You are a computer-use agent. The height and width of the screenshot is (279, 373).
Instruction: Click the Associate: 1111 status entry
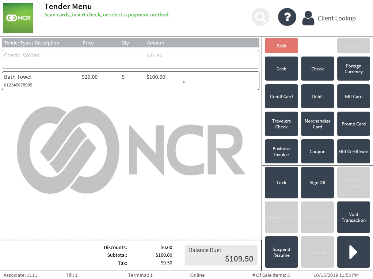(20, 275)
